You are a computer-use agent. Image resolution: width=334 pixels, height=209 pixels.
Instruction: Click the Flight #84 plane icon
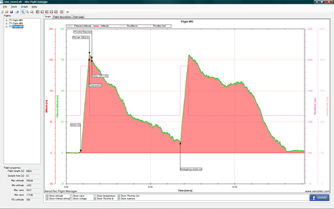(x=10, y=23)
